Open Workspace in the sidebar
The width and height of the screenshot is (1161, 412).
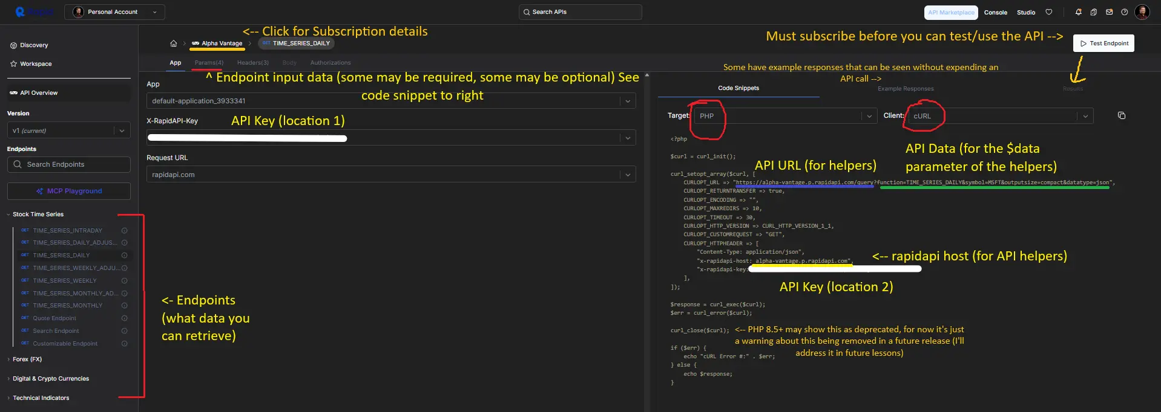tap(36, 63)
